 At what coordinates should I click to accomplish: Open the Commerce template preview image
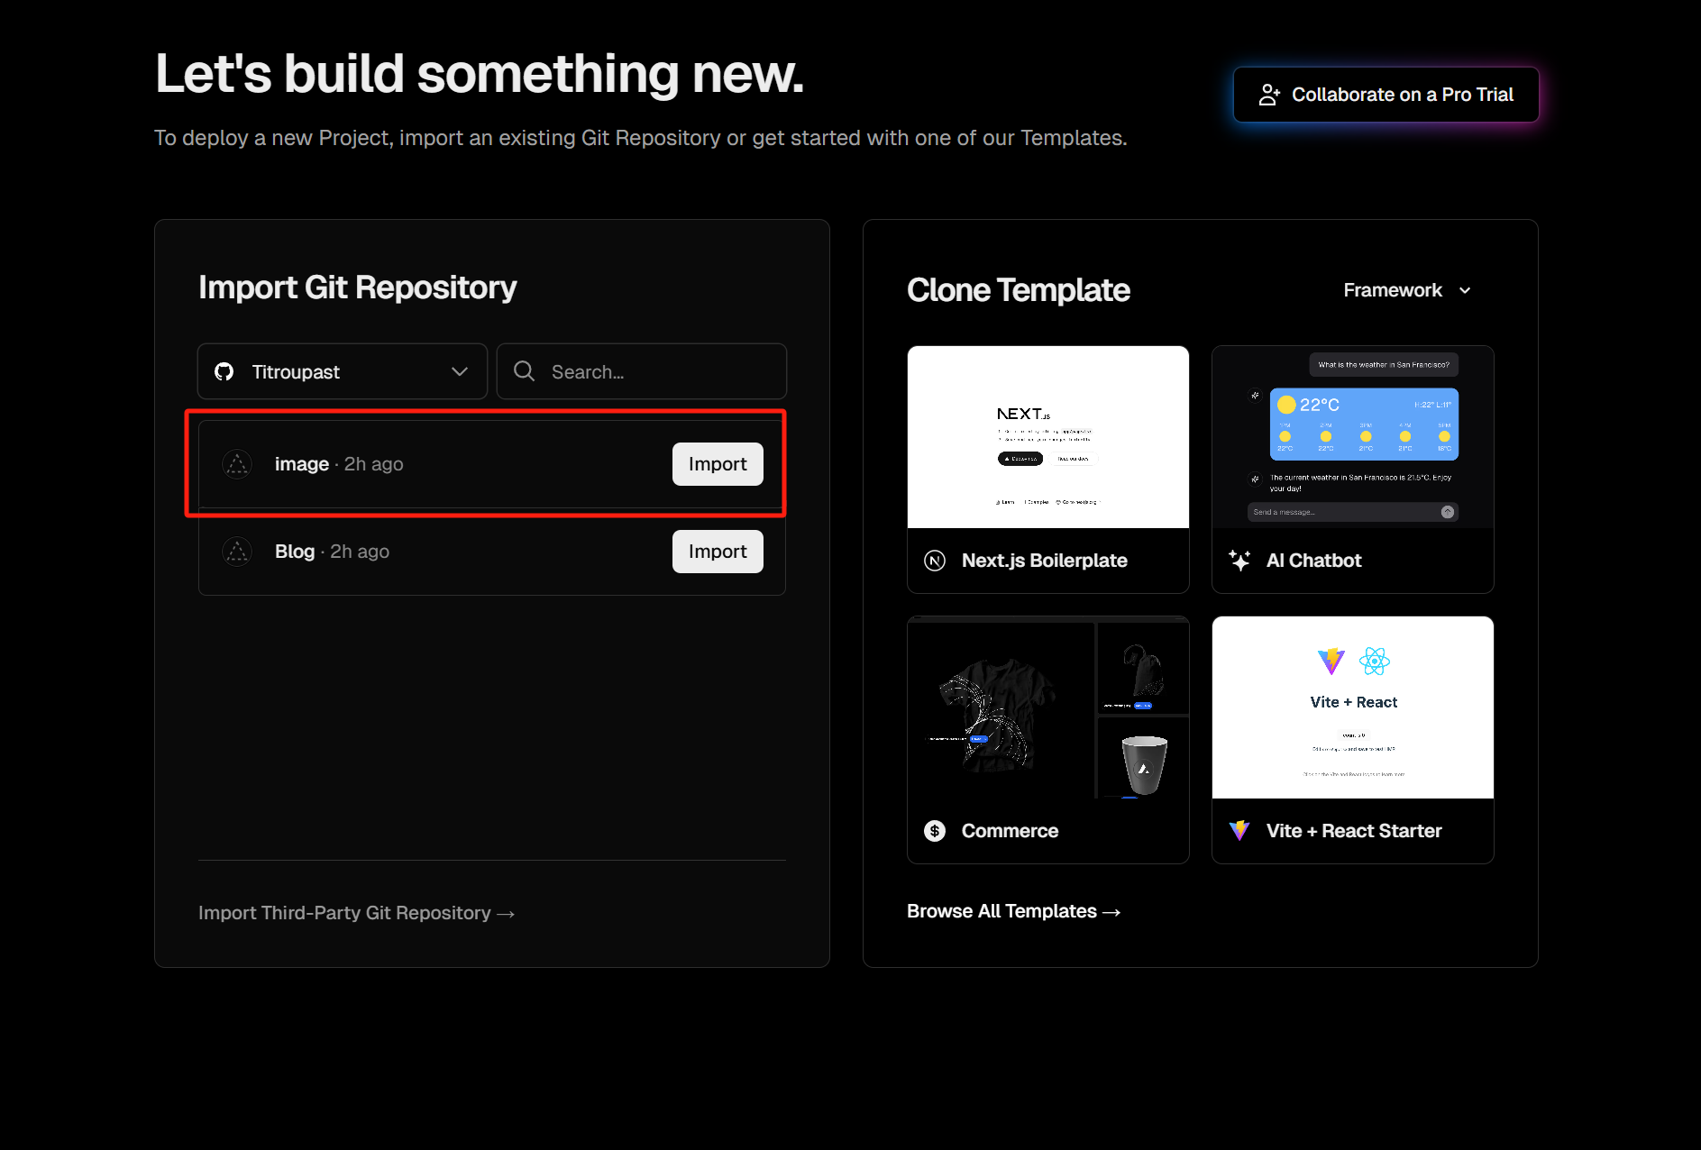pos(1048,707)
